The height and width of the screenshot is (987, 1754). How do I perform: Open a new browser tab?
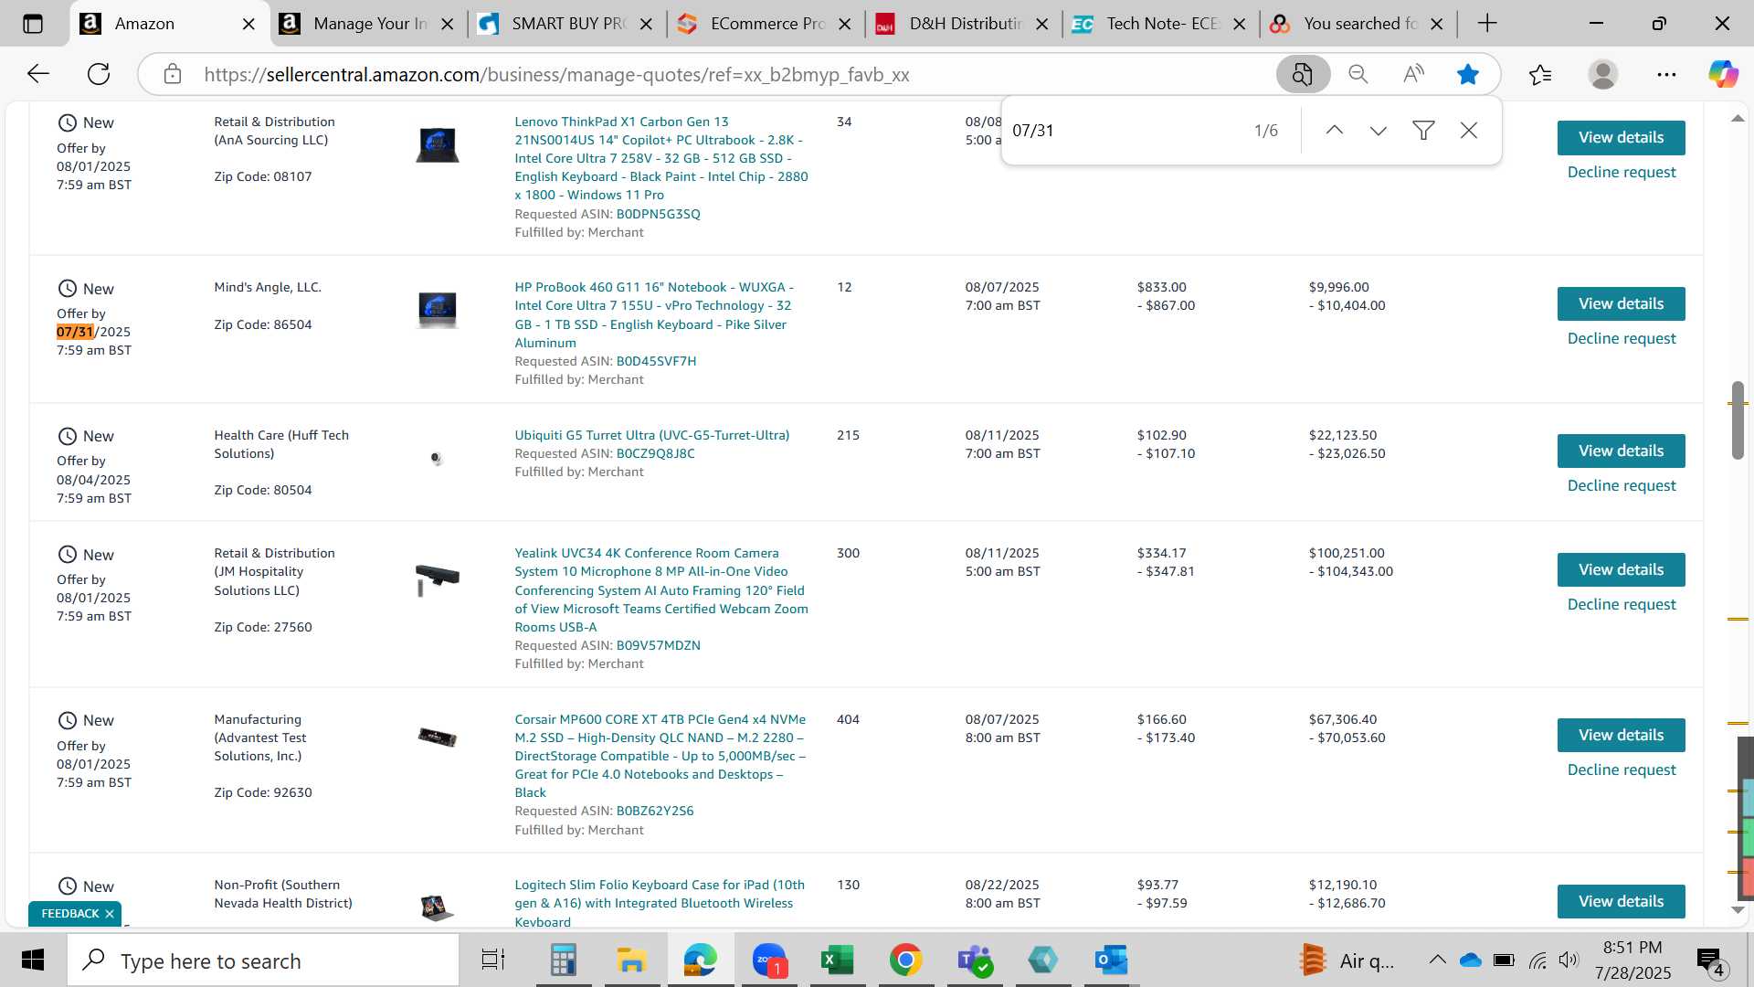(x=1487, y=24)
